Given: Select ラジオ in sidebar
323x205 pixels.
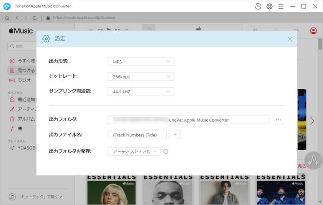Looking at the screenshot, I should 20,80.
